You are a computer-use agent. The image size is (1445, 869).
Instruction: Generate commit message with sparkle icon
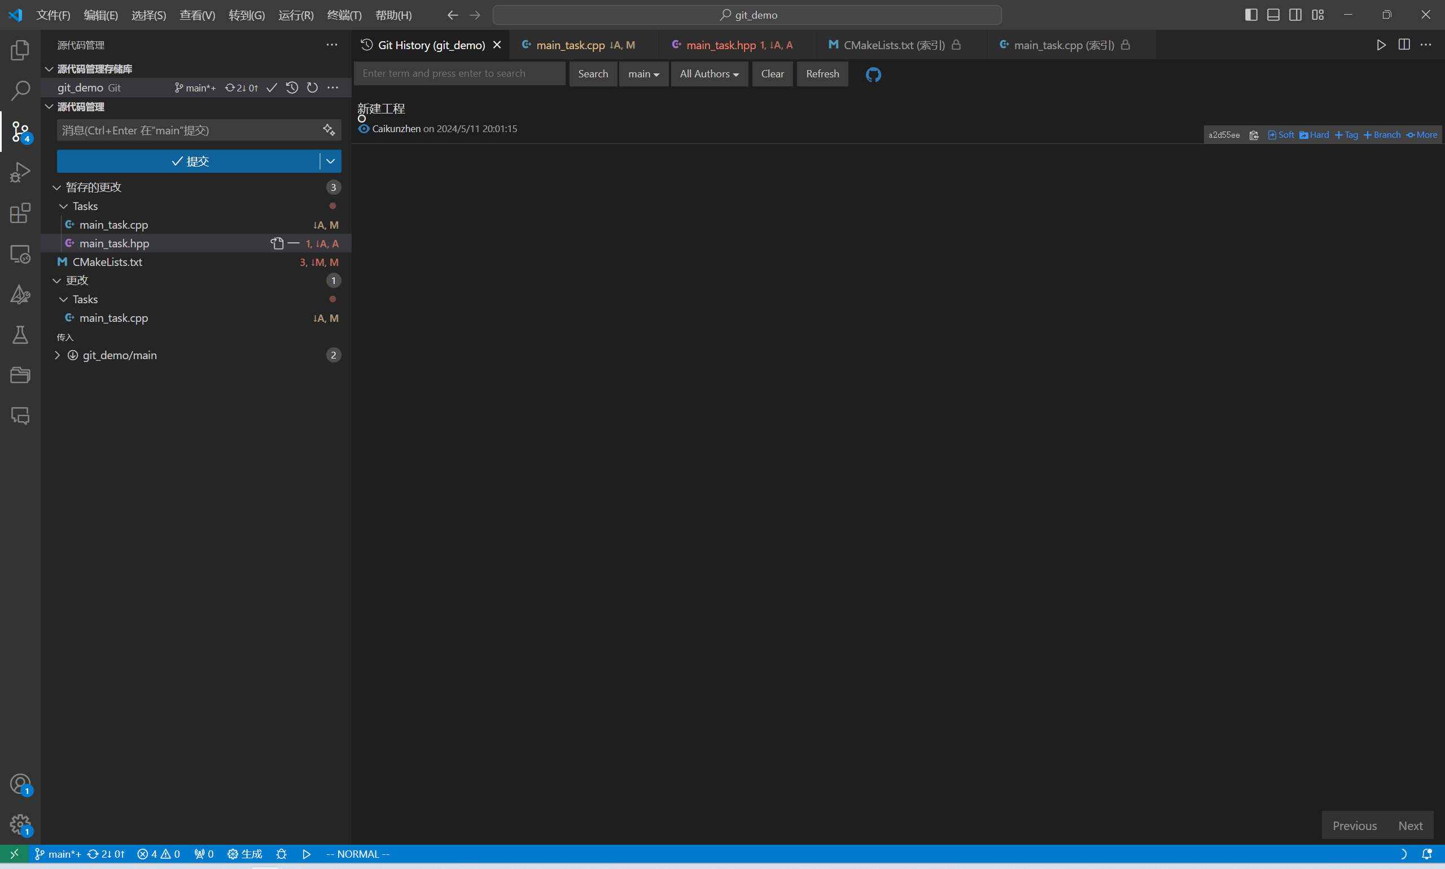(329, 130)
